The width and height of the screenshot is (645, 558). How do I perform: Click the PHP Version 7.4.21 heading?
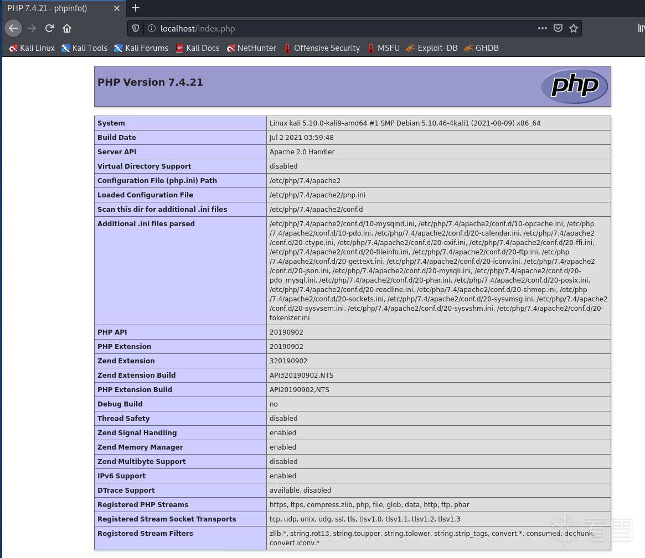click(150, 82)
